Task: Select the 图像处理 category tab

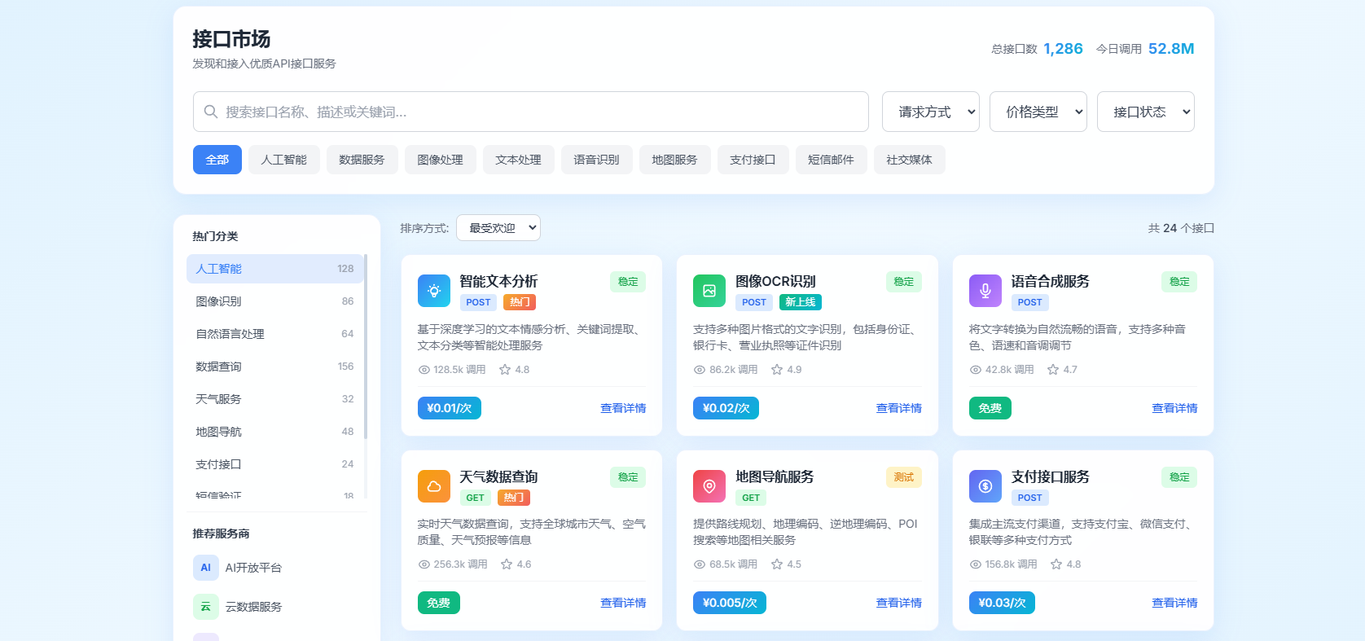Action: (x=440, y=160)
